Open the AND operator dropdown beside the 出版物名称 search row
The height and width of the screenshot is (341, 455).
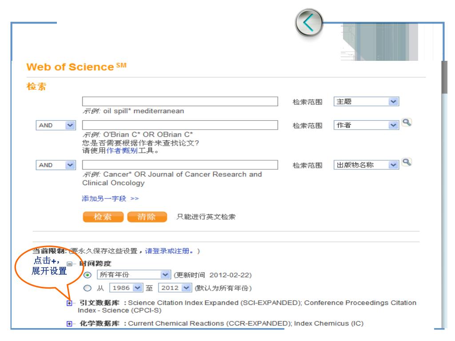[x=56, y=165]
